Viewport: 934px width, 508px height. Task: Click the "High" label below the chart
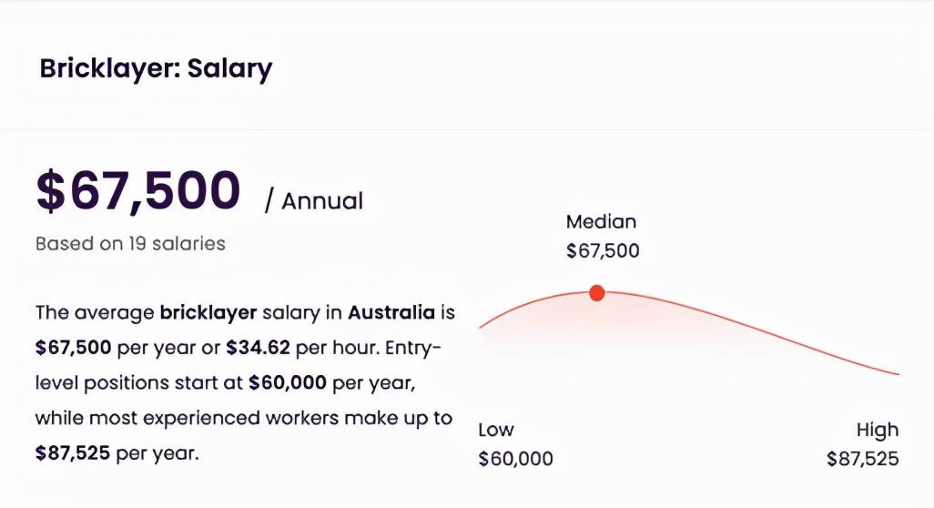click(878, 430)
